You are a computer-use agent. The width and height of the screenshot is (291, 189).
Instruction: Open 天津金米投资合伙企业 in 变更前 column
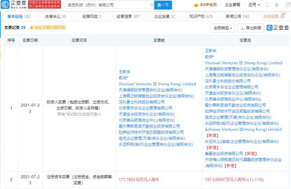click(x=146, y=114)
